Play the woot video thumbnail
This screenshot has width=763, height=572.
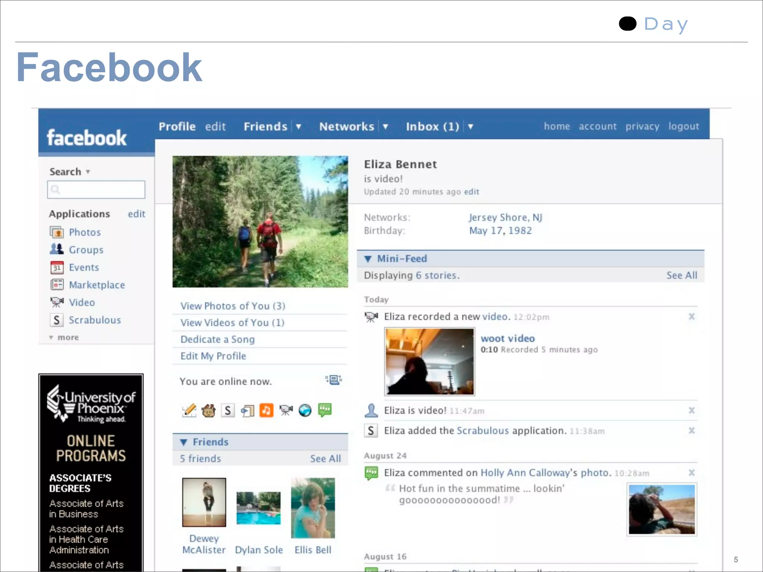pos(430,362)
